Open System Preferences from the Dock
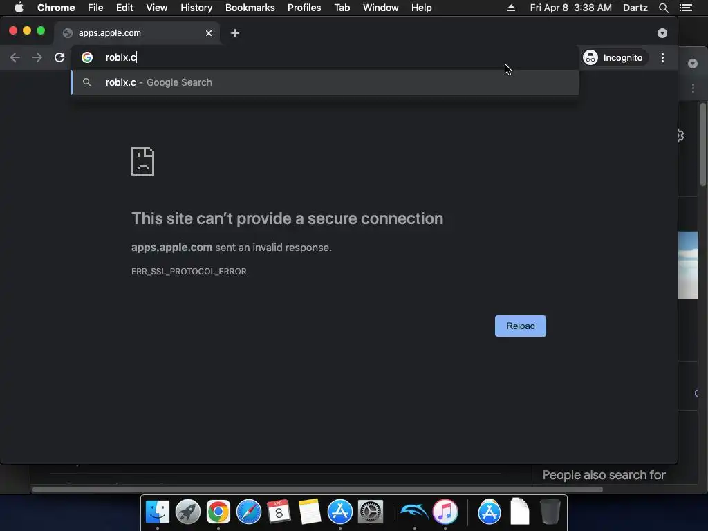 click(x=371, y=512)
